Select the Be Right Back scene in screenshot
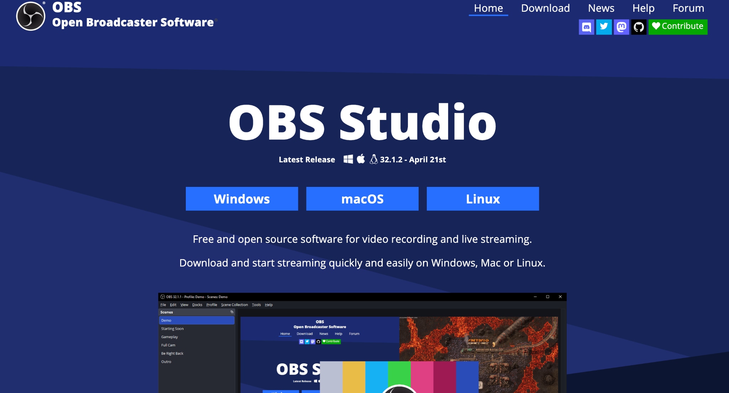Screen dimensions: 729x393 pyautogui.click(x=196, y=353)
